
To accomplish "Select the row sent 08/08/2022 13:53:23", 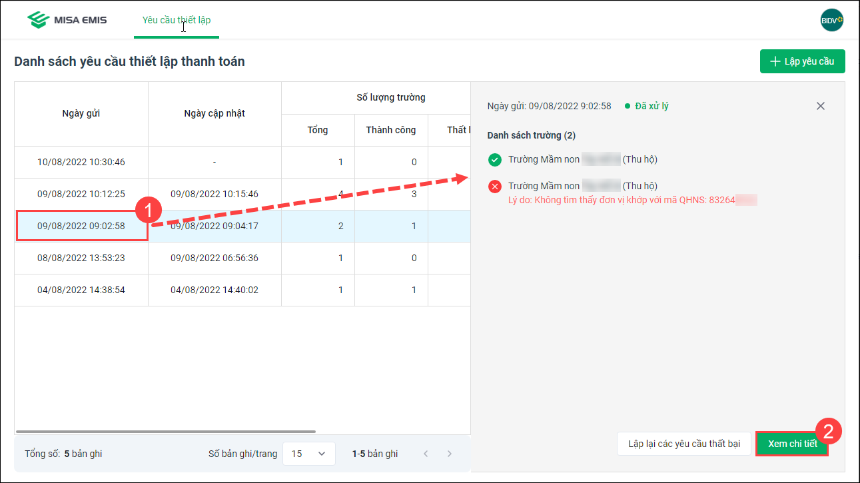I will [81, 258].
